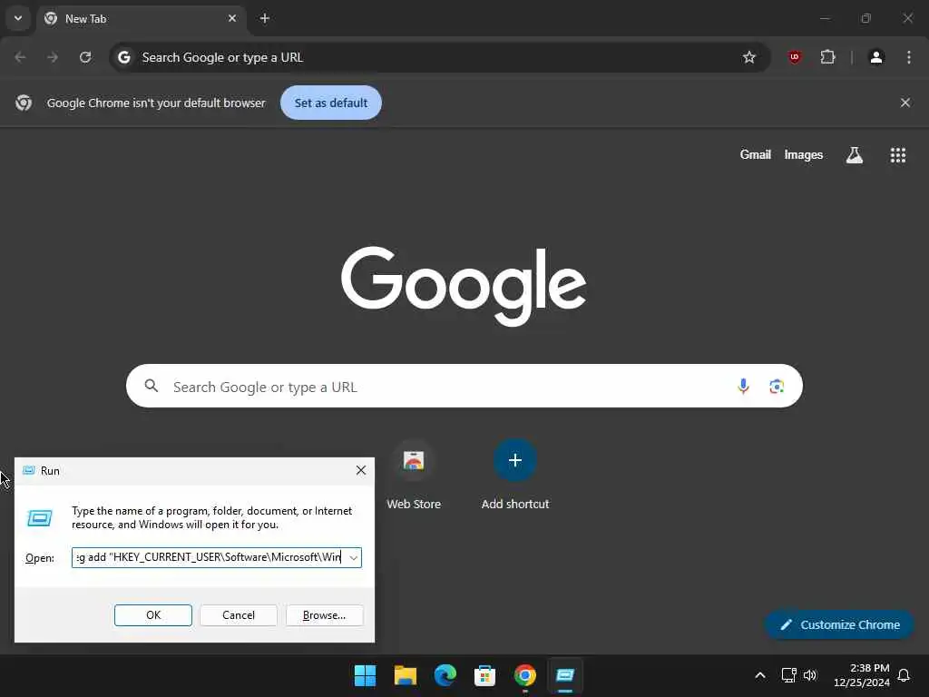This screenshot has height=697, width=929.
Task: Open the Extensions puzzle-piece menu
Action: point(827,57)
